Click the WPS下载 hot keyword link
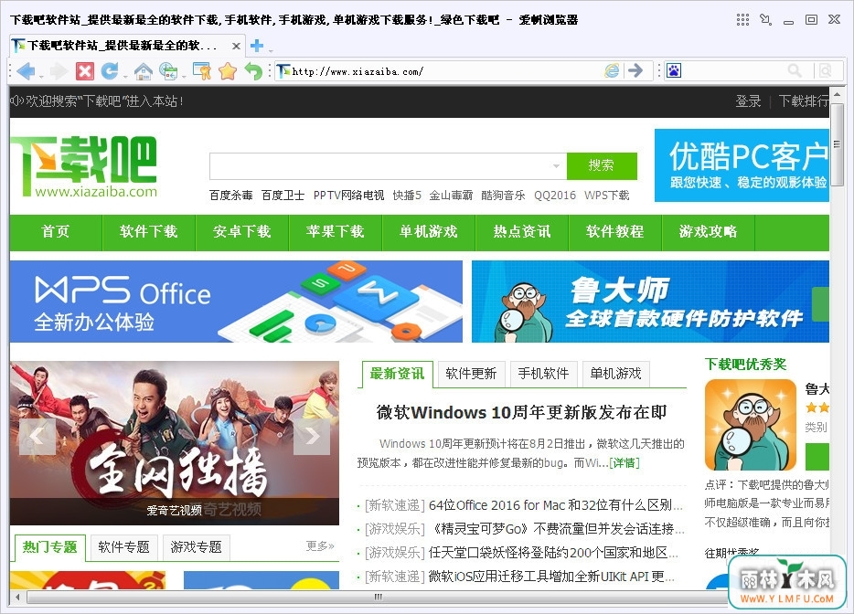 tap(607, 196)
